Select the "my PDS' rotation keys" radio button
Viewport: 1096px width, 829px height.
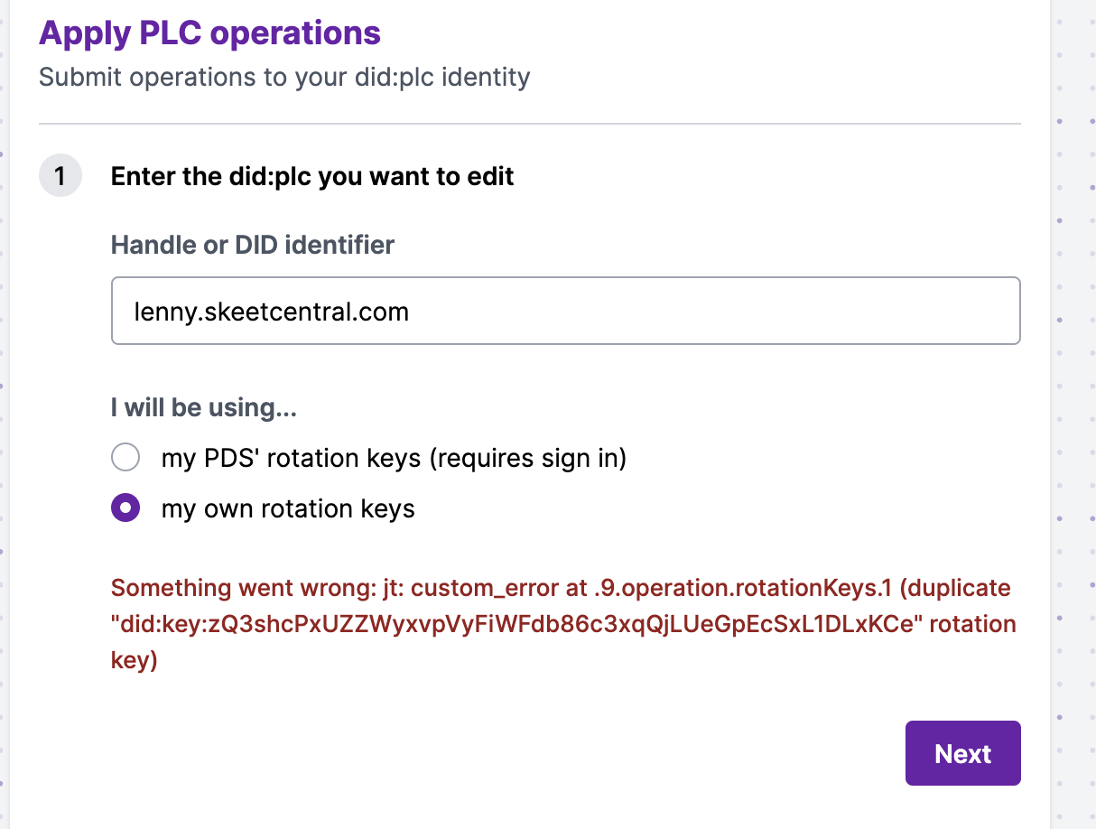coord(125,458)
